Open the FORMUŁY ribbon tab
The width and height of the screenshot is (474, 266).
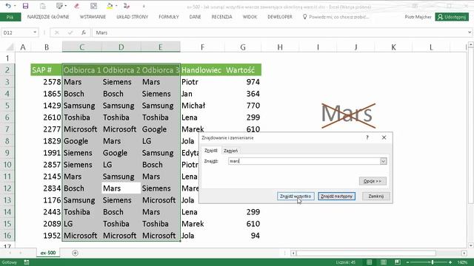coord(169,17)
